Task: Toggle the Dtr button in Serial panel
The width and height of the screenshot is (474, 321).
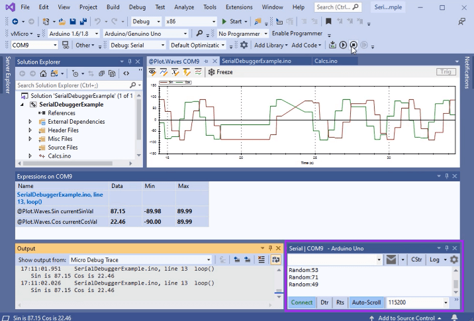Action: pyautogui.click(x=324, y=302)
